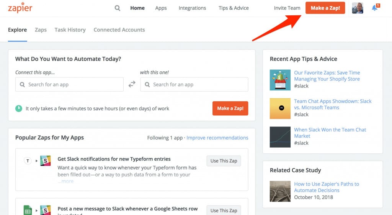Switch to the Zaps tab
392x215 pixels.
click(41, 30)
